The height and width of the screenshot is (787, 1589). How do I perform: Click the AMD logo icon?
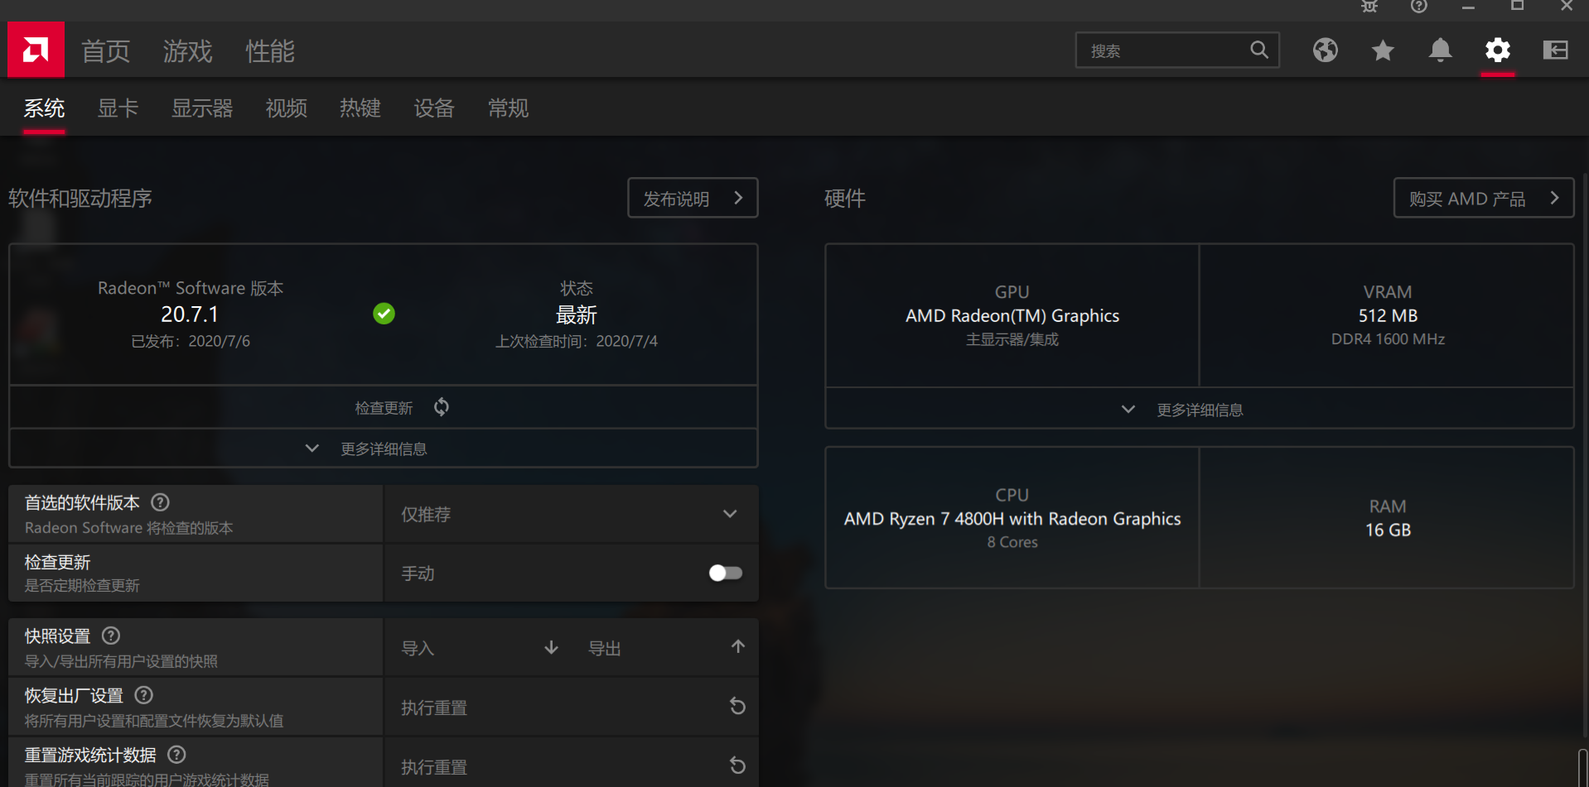point(36,50)
